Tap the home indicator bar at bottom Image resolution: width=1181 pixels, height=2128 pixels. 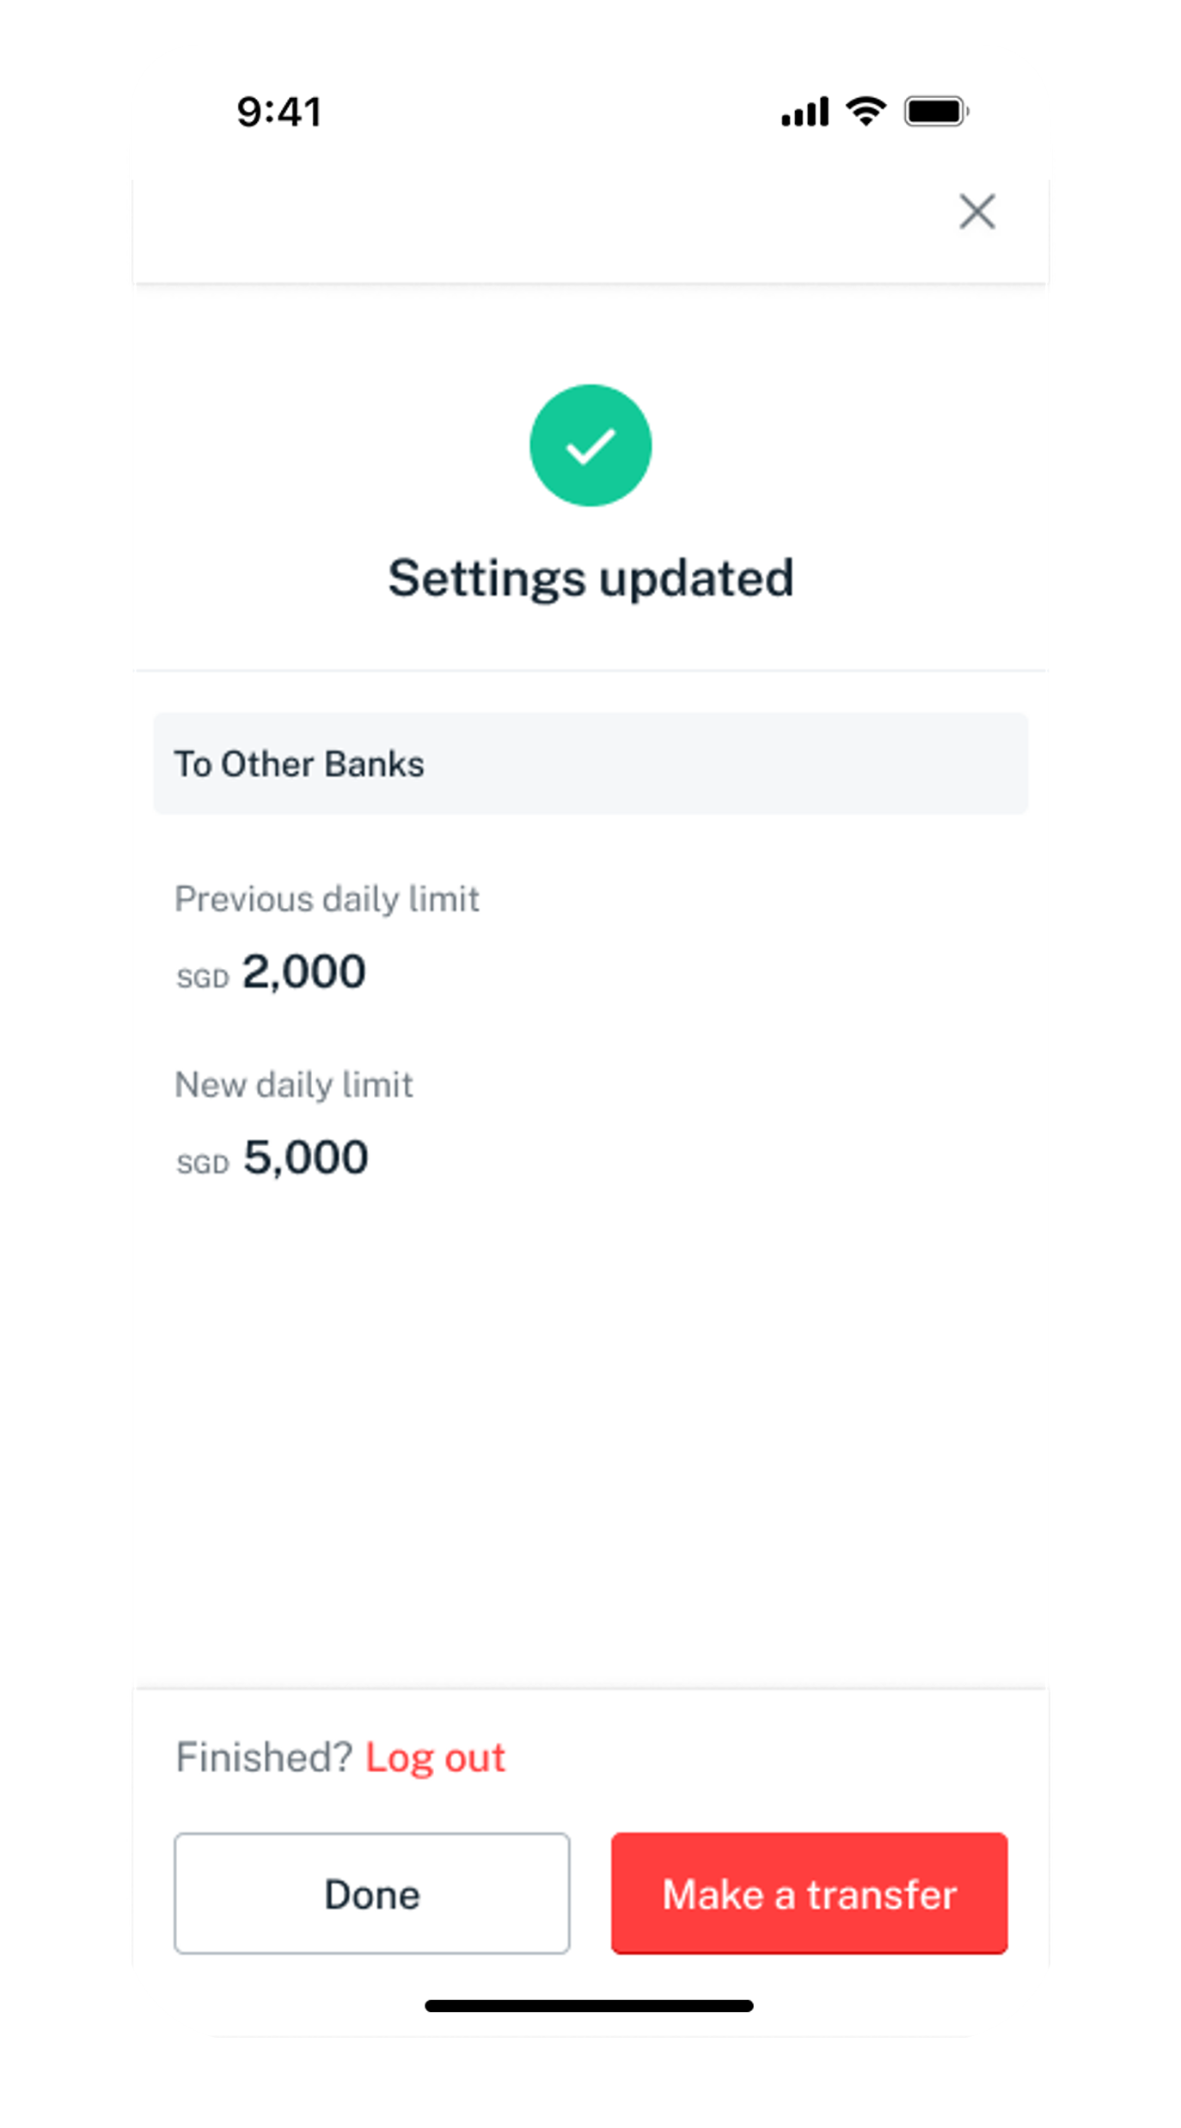(x=590, y=2006)
